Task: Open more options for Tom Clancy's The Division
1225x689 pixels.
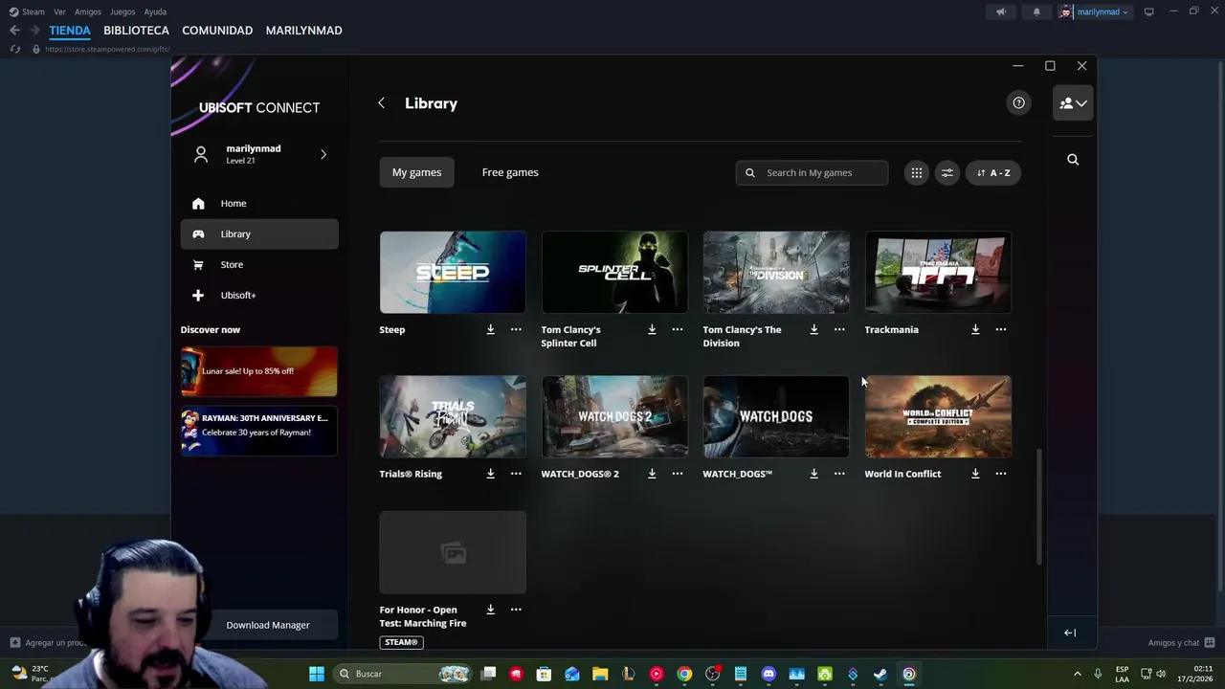Action: pos(839,329)
